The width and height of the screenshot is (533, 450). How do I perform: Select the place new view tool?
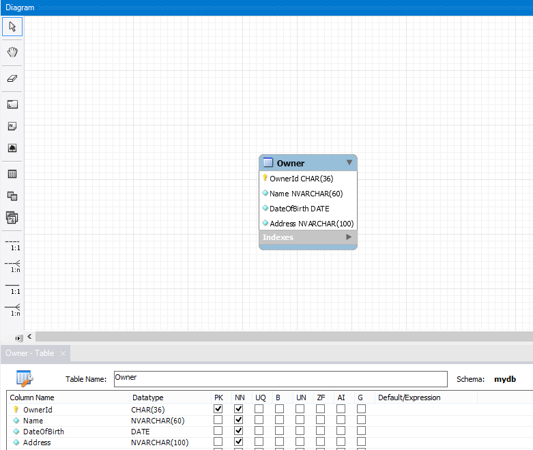click(x=12, y=196)
